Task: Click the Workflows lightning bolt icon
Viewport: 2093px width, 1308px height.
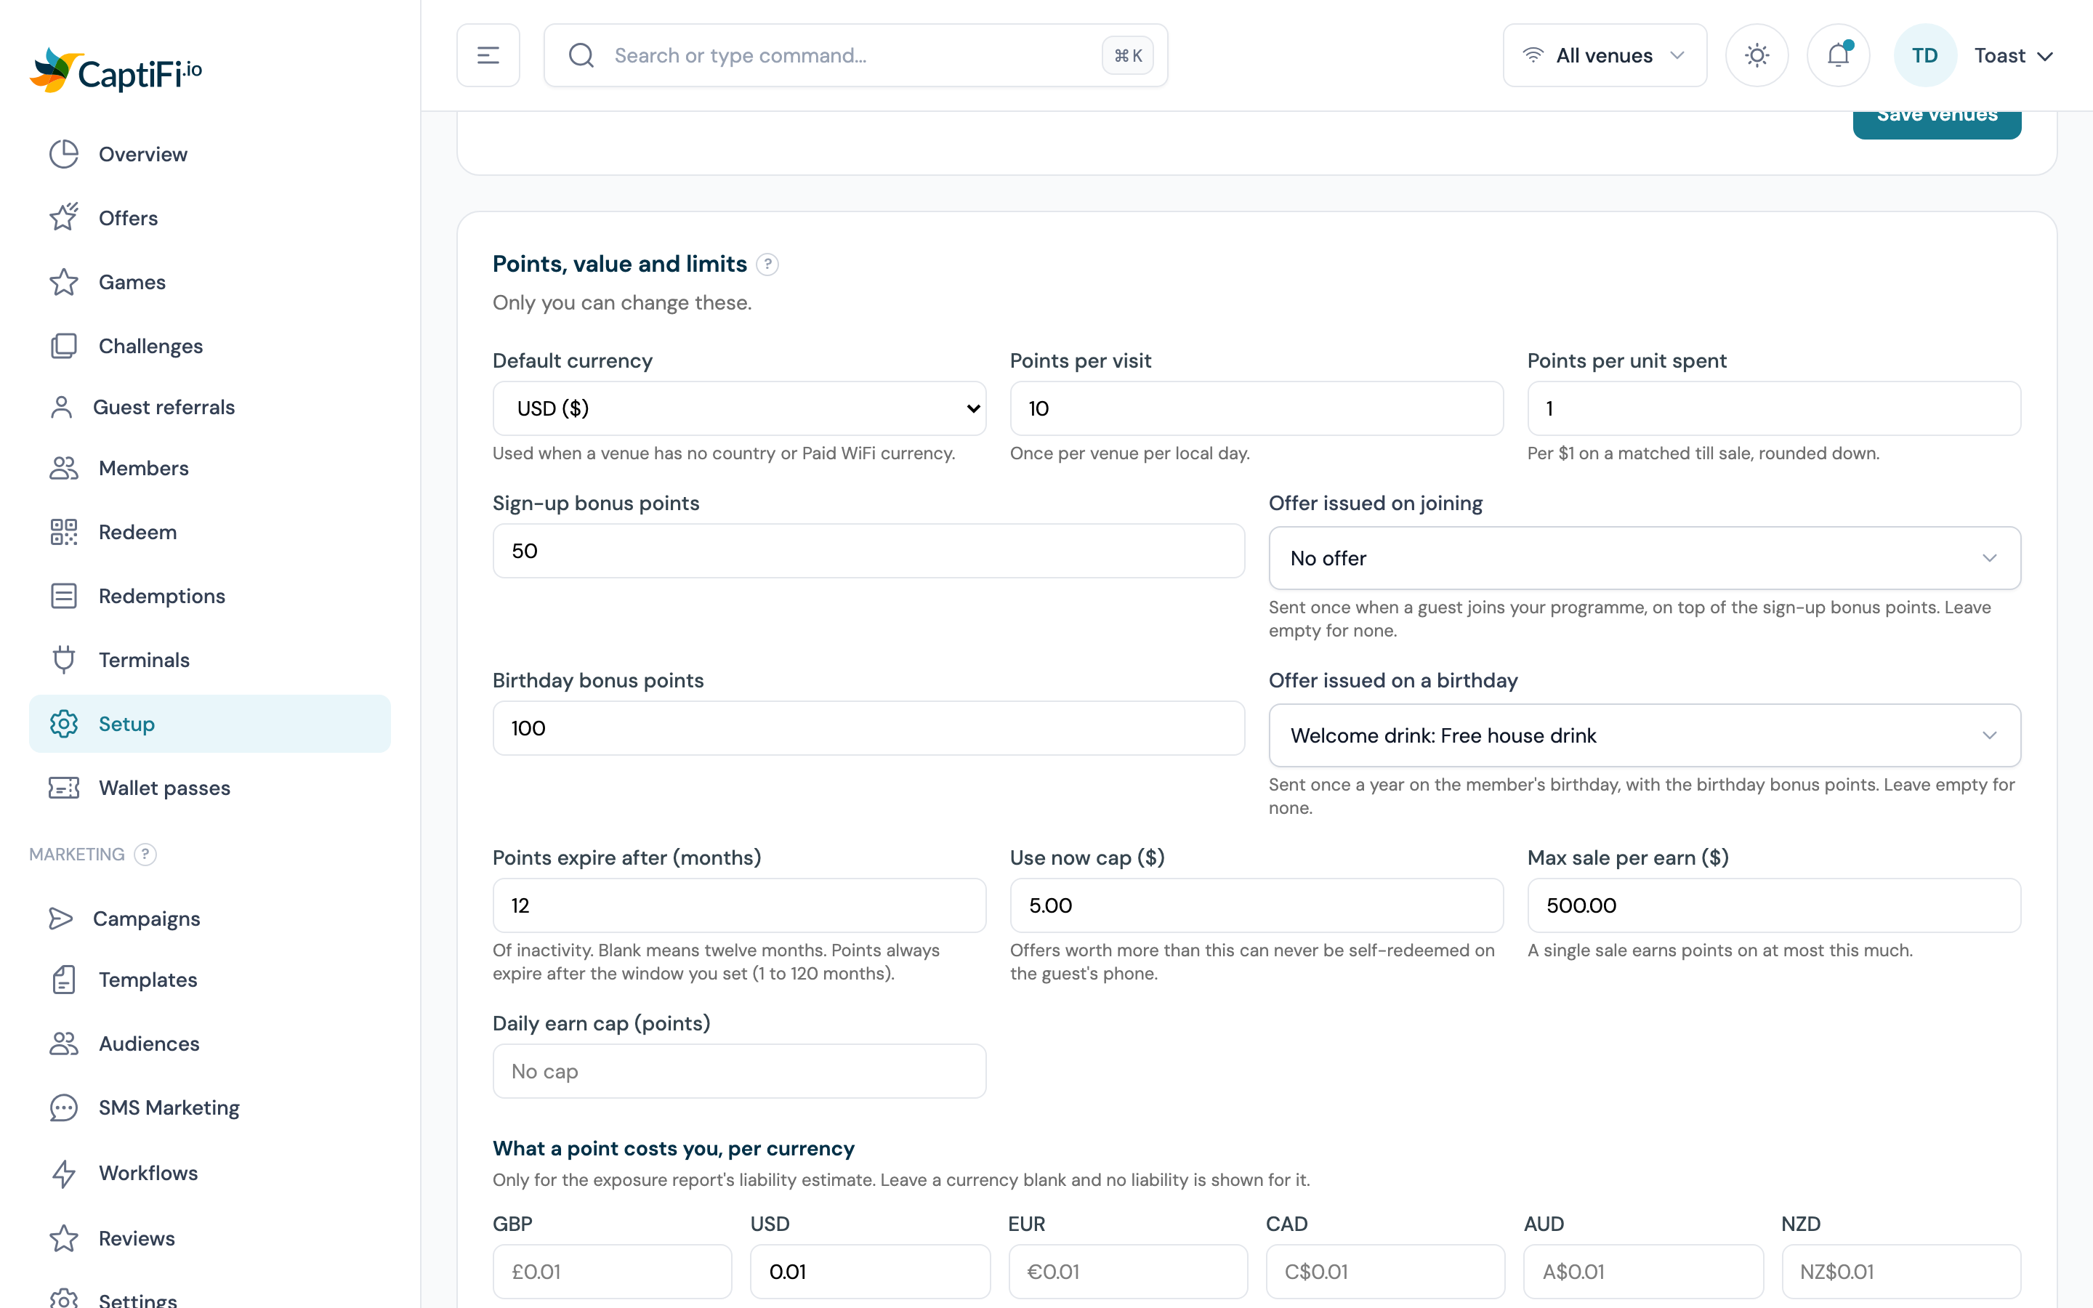Action: (x=63, y=1173)
